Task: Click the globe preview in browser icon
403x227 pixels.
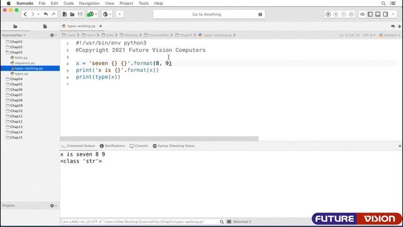Action: click(x=105, y=14)
